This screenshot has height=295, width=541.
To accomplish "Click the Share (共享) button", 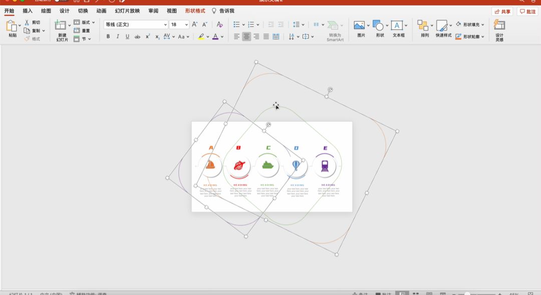I will click(x=502, y=12).
